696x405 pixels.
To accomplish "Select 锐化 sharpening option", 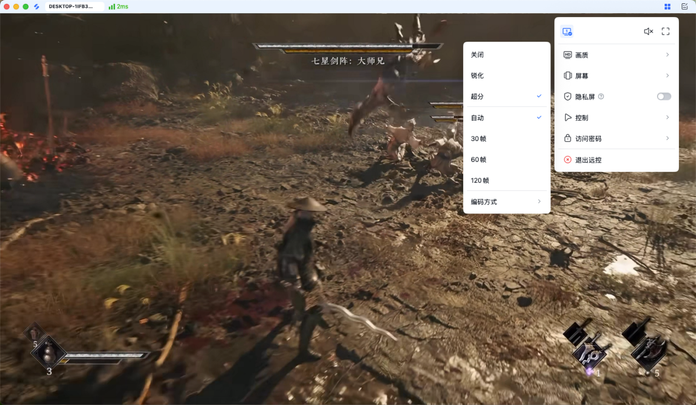I will (x=506, y=76).
